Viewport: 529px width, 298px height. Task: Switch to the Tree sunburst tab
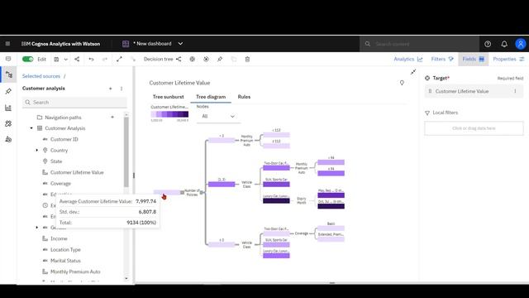click(169, 97)
